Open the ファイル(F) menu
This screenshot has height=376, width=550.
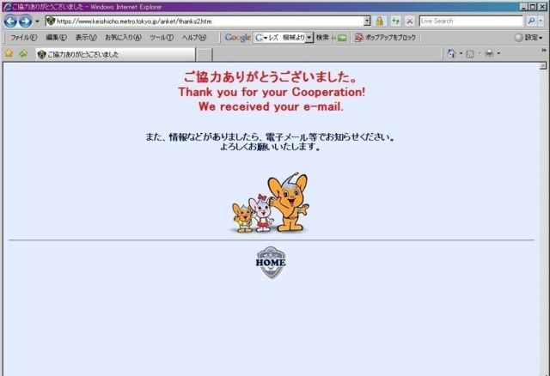[x=23, y=38]
